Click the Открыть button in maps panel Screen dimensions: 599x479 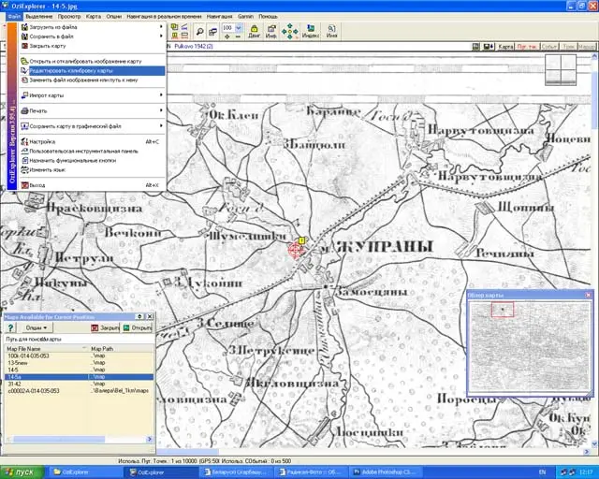(x=137, y=327)
